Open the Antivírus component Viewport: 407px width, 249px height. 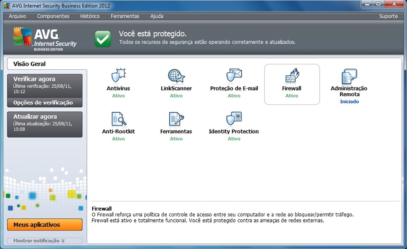[x=118, y=82]
